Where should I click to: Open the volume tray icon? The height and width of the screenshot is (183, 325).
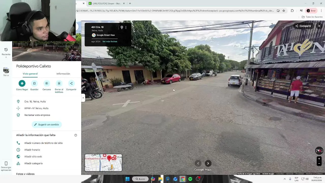click(x=307, y=179)
